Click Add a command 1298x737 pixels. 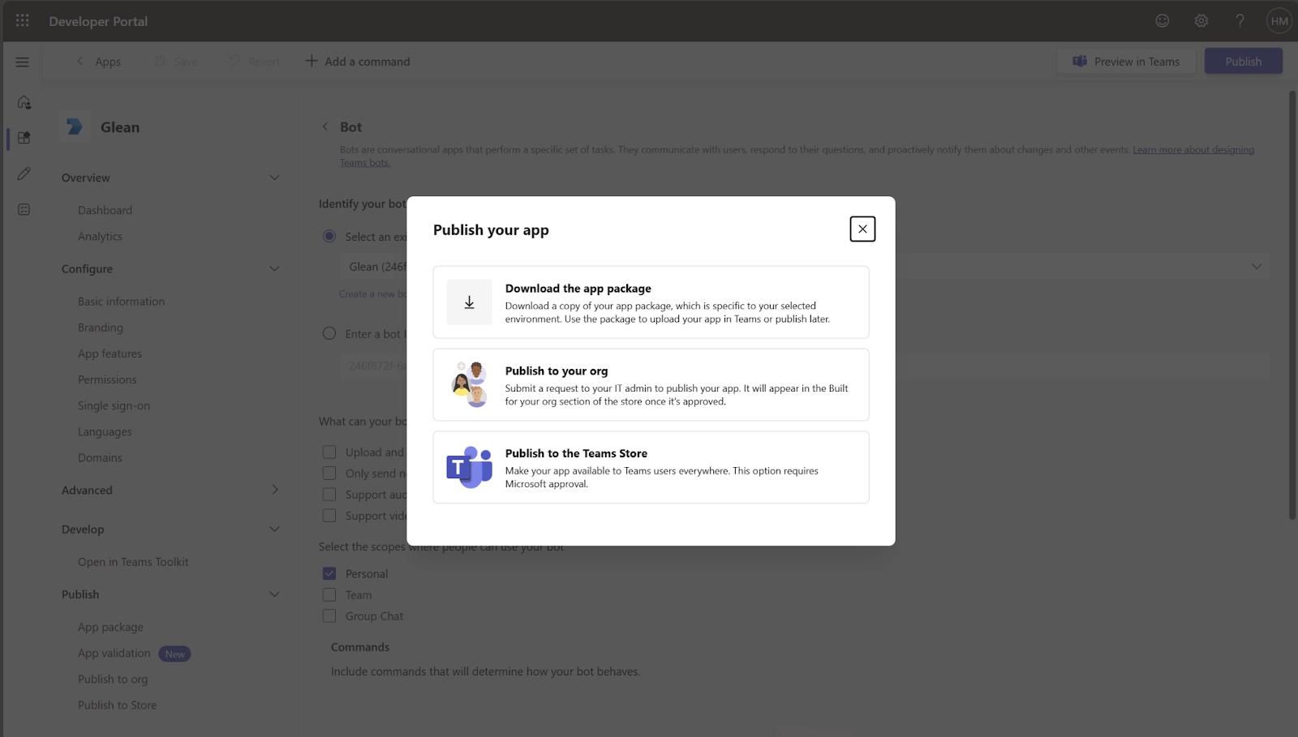point(358,62)
